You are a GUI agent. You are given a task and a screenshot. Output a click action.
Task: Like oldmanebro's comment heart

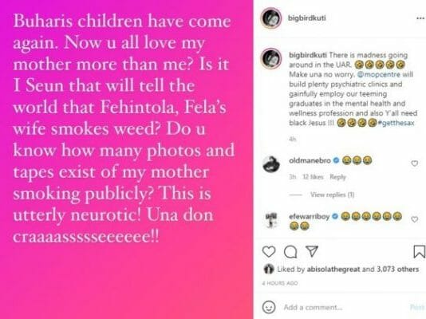414,163
